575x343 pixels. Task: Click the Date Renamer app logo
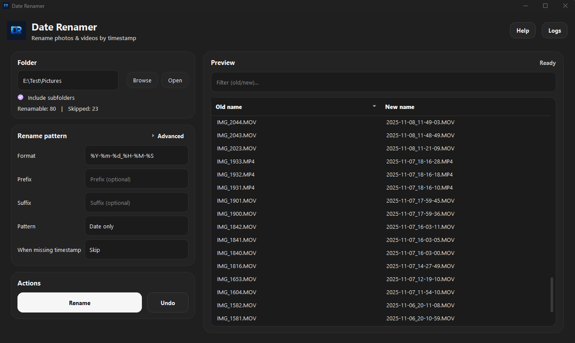tap(17, 31)
